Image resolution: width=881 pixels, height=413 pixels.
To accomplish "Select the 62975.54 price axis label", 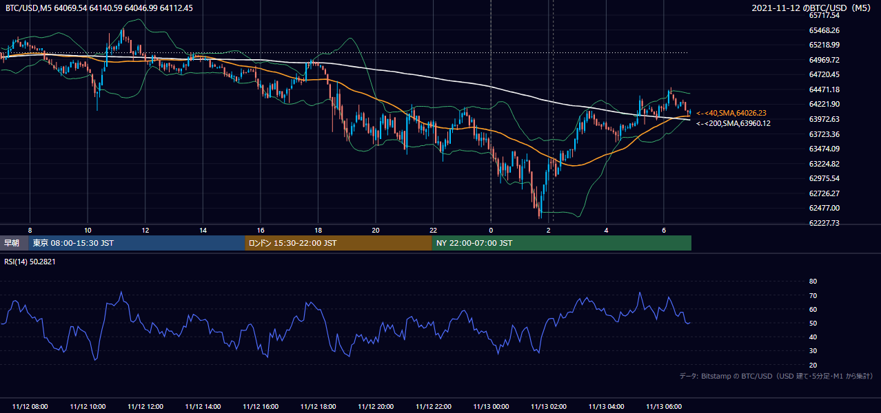I will coord(824,178).
